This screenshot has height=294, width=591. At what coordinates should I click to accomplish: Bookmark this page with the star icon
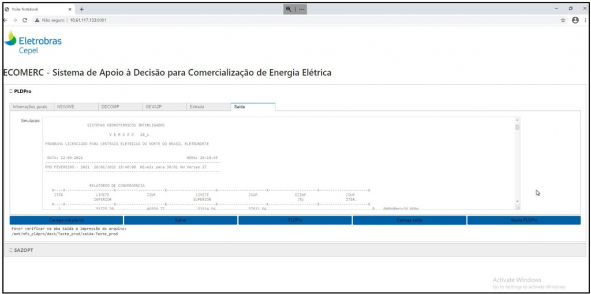(563, 20)
